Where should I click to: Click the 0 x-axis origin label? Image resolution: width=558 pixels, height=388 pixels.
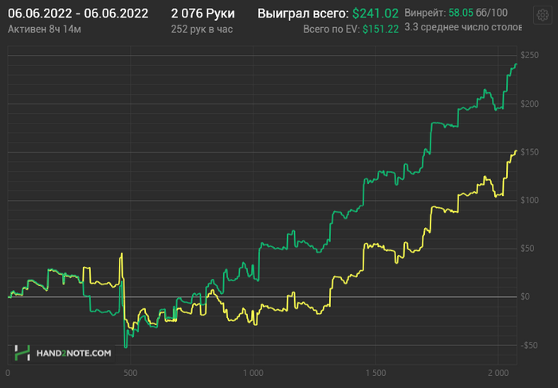tap(8, 373)
